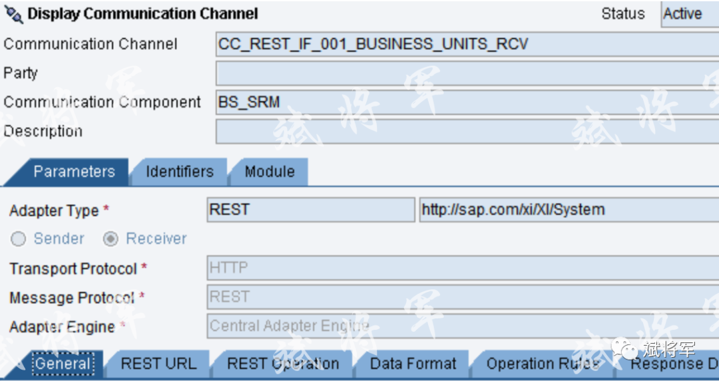Click the Adapter Type REST field

(311, 209)
